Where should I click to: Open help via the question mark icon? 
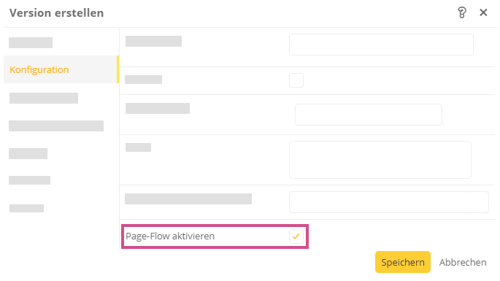tap(462, 12)
